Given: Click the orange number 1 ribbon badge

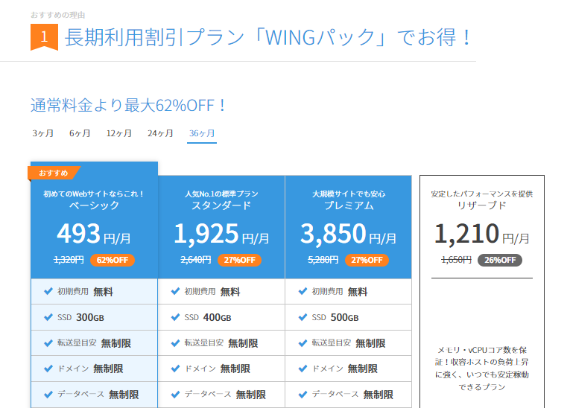Looking at the screenshot, I should 45,36.
